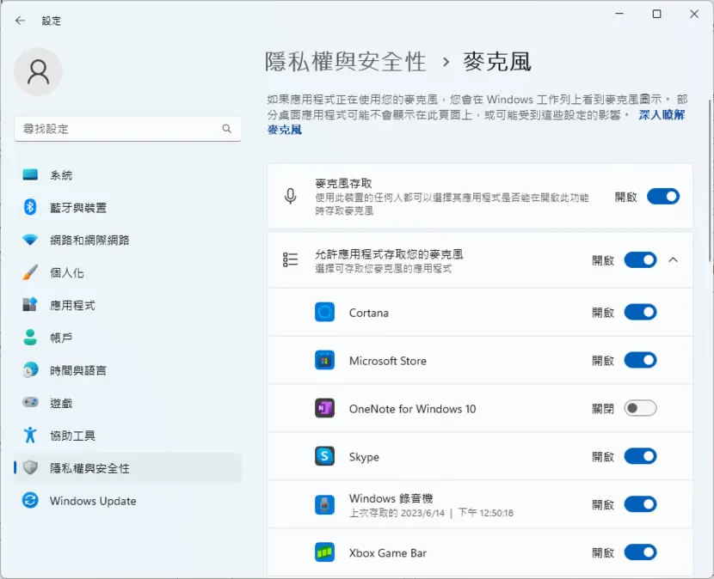Collapse the app list with the chevron
The width and height of the screenshot is (714, 579).
pos(673,259)
